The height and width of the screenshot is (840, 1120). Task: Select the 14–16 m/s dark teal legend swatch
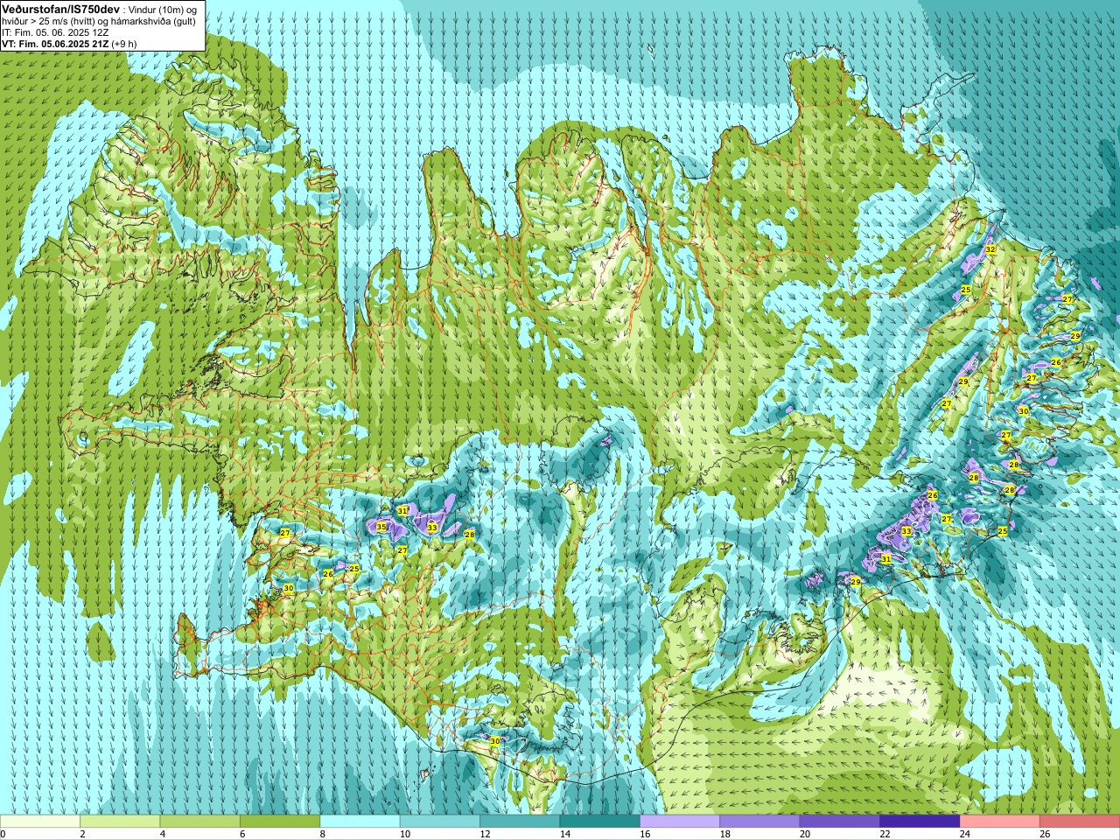point(600,822)
